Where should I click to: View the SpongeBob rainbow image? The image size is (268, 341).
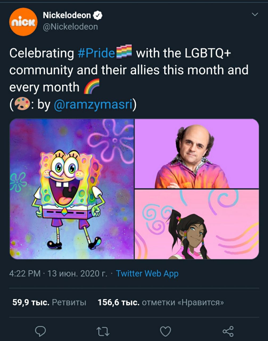[x=72, y=189]
